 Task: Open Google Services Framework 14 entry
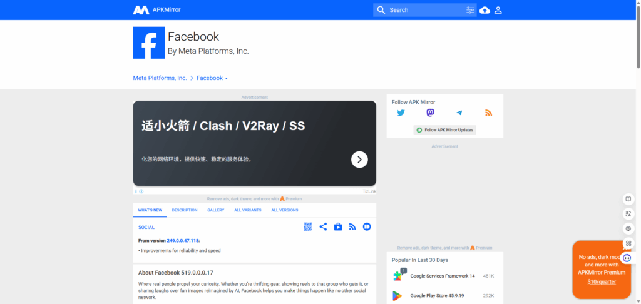(x=443, y=276)
